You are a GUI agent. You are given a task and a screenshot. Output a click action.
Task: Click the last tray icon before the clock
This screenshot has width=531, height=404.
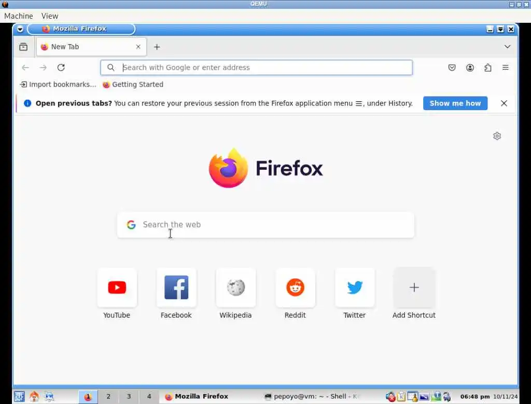[x=448, y=396]
